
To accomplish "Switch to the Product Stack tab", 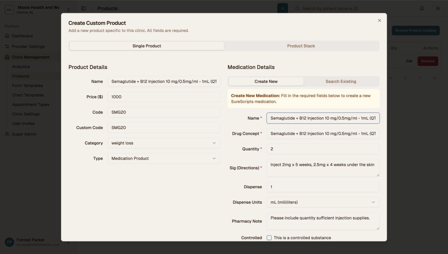I will click(x=301, y=46).
